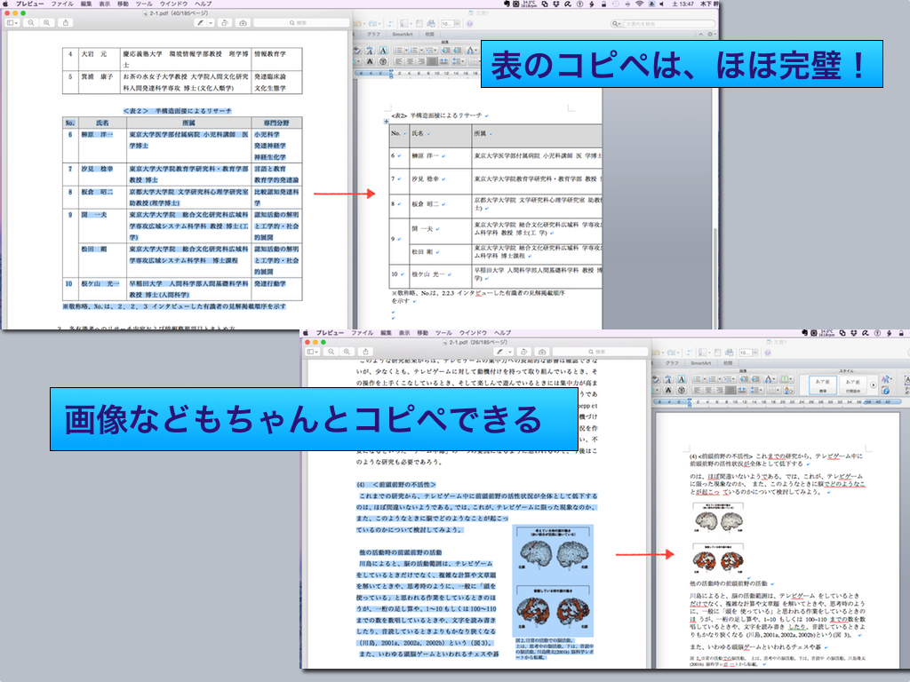
Task: Open the dropdown chevron beside the Markup pencil
Action: coord(211,22)
